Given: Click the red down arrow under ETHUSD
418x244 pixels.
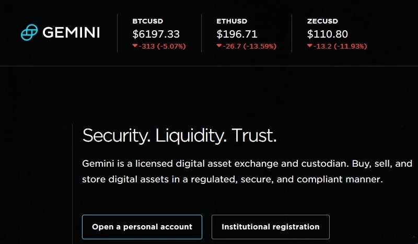Looking at the screenshot, I should 219,46.
